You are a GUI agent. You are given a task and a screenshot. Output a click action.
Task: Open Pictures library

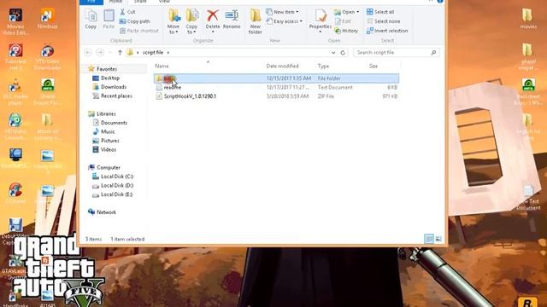pos(110,141)
